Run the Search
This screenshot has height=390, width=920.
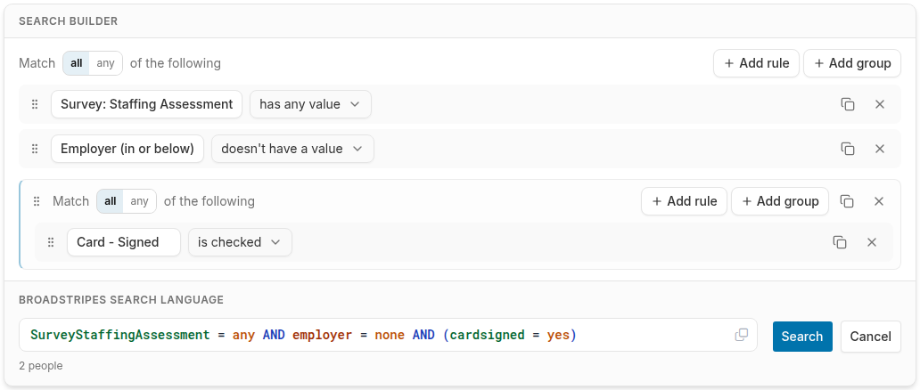point(802,337)
